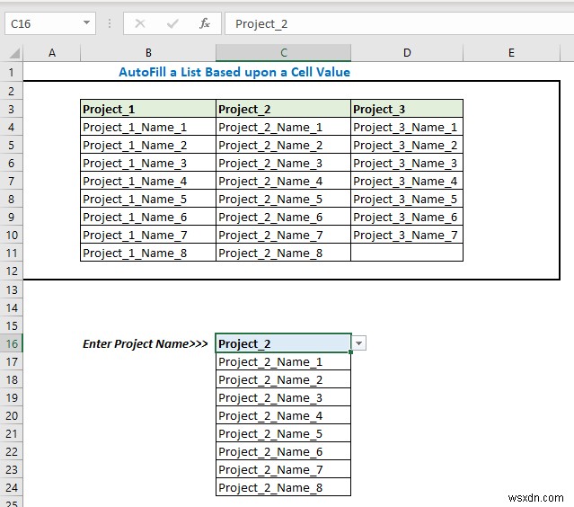Select row 24 header
Image resolution: width=574 pixels, height=507 pixels.
pyautogui.click(x=12, y=487)
